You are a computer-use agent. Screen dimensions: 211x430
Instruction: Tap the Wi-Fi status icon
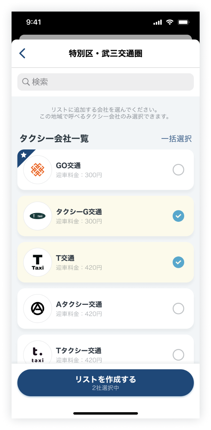point(170,22)
